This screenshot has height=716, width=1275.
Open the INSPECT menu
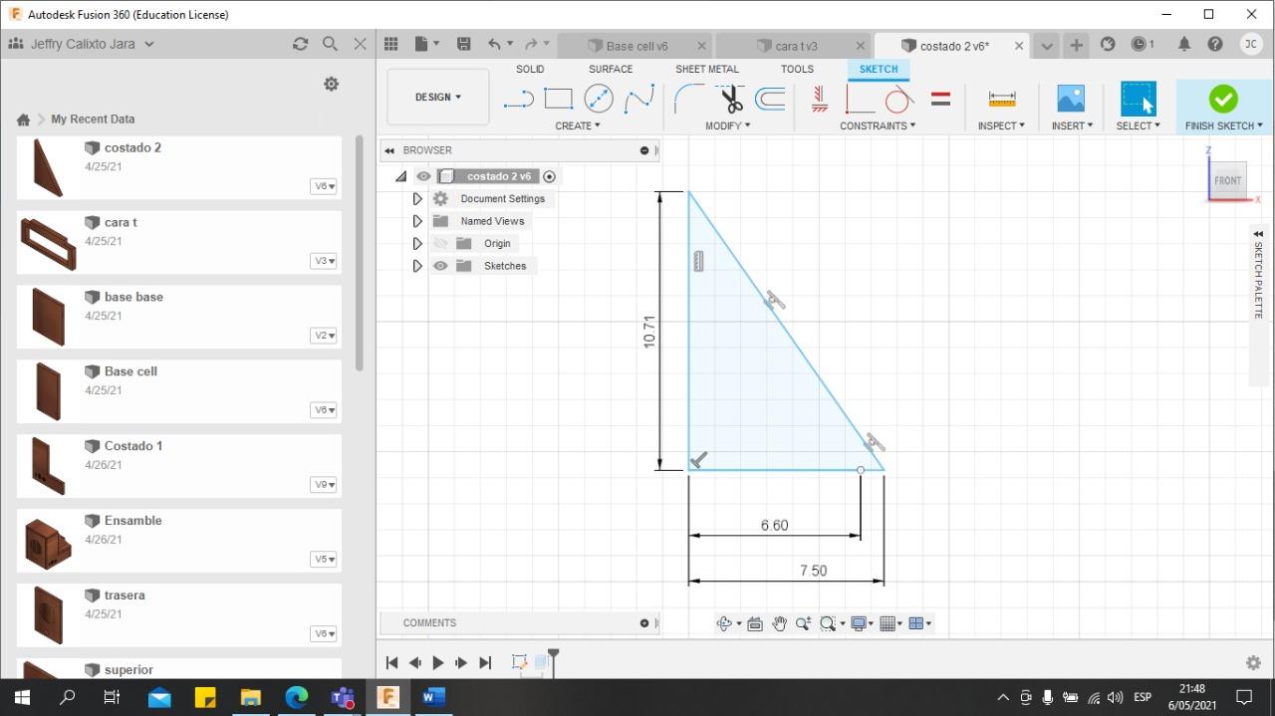[x=1001, y=125]
